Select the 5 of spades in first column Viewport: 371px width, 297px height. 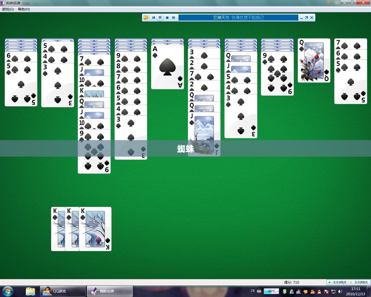[21, 84]
